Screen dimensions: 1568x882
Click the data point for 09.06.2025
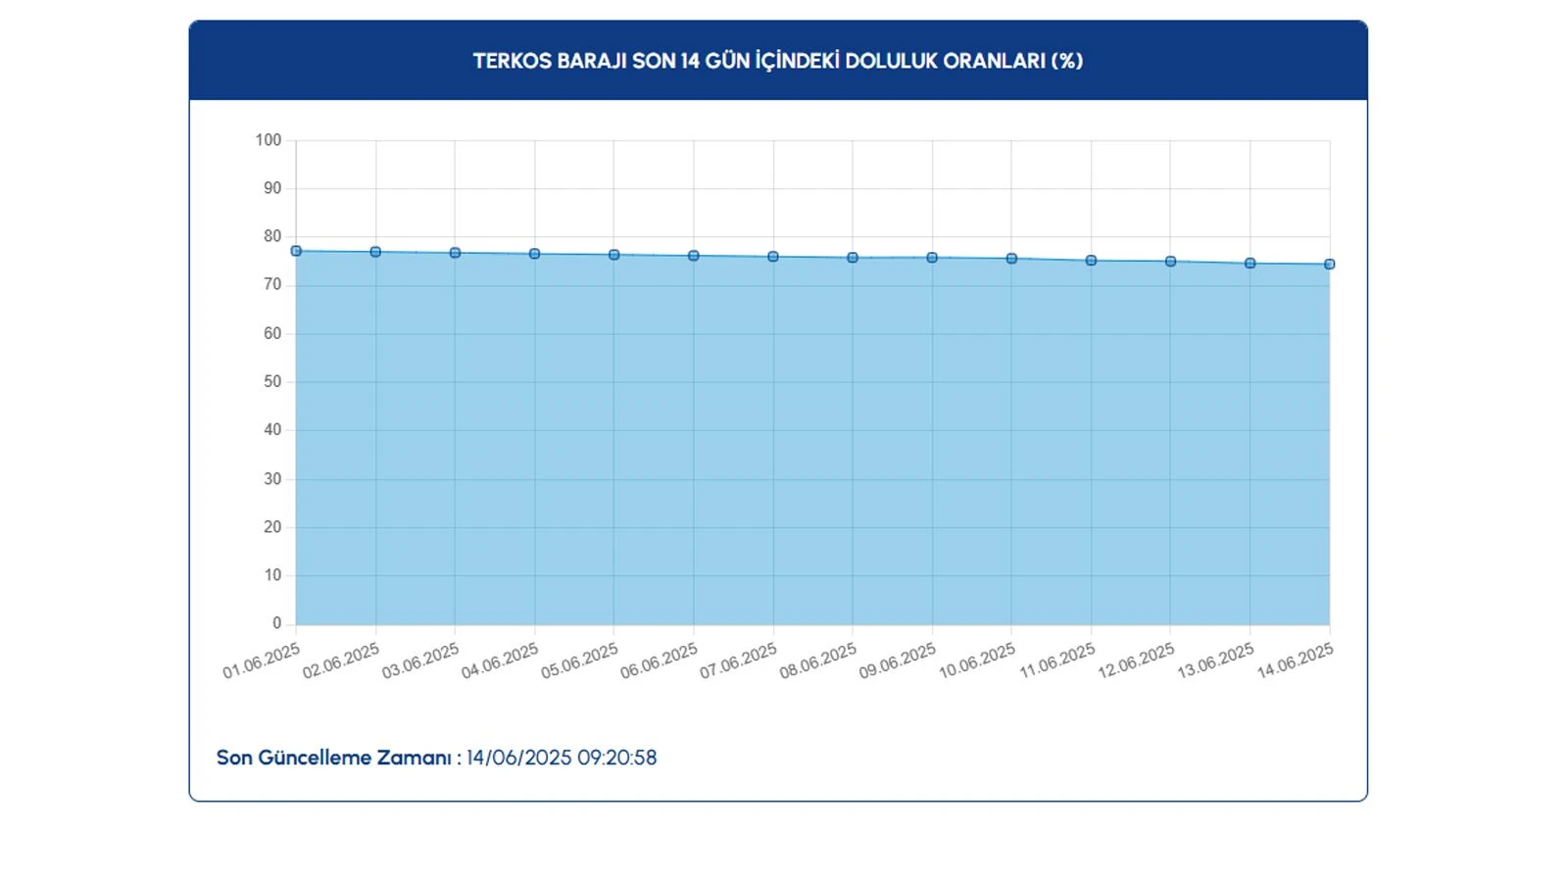(932, 258)
